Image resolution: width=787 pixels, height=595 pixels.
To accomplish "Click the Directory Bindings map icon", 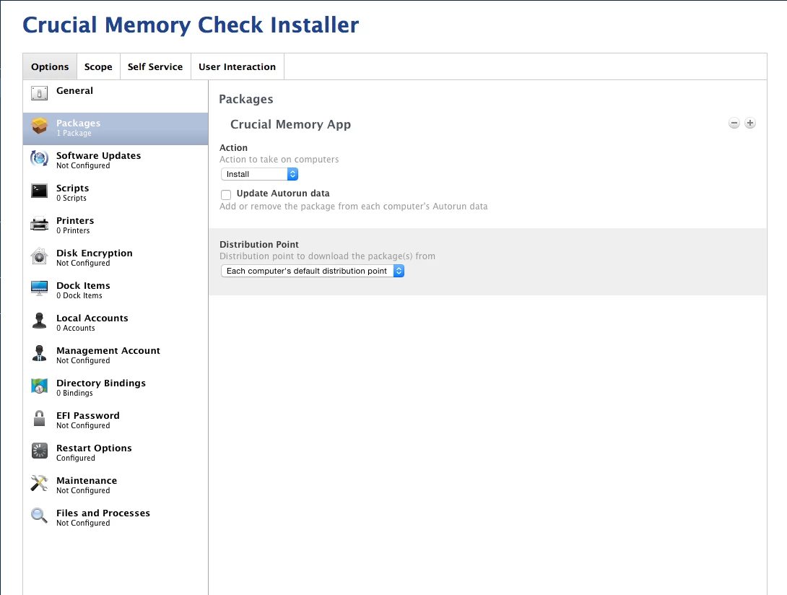I will click(x=39, y=386).
